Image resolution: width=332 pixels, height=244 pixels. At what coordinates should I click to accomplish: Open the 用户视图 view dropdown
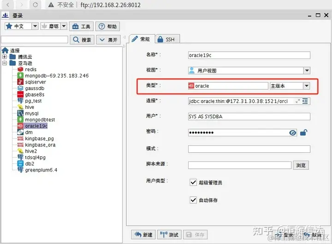pos(307,71)
